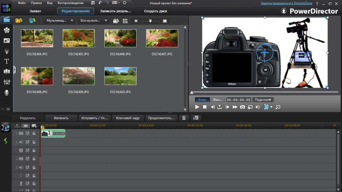
Task: Adjust preview volume speaker icon
Action: click(x=258, y=107)
